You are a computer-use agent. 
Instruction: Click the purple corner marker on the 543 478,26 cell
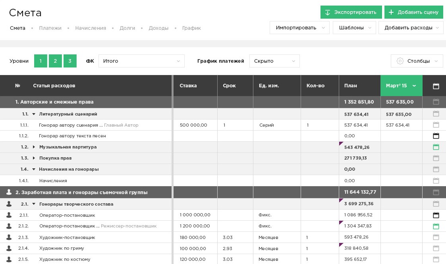click(x=341, y=143)
